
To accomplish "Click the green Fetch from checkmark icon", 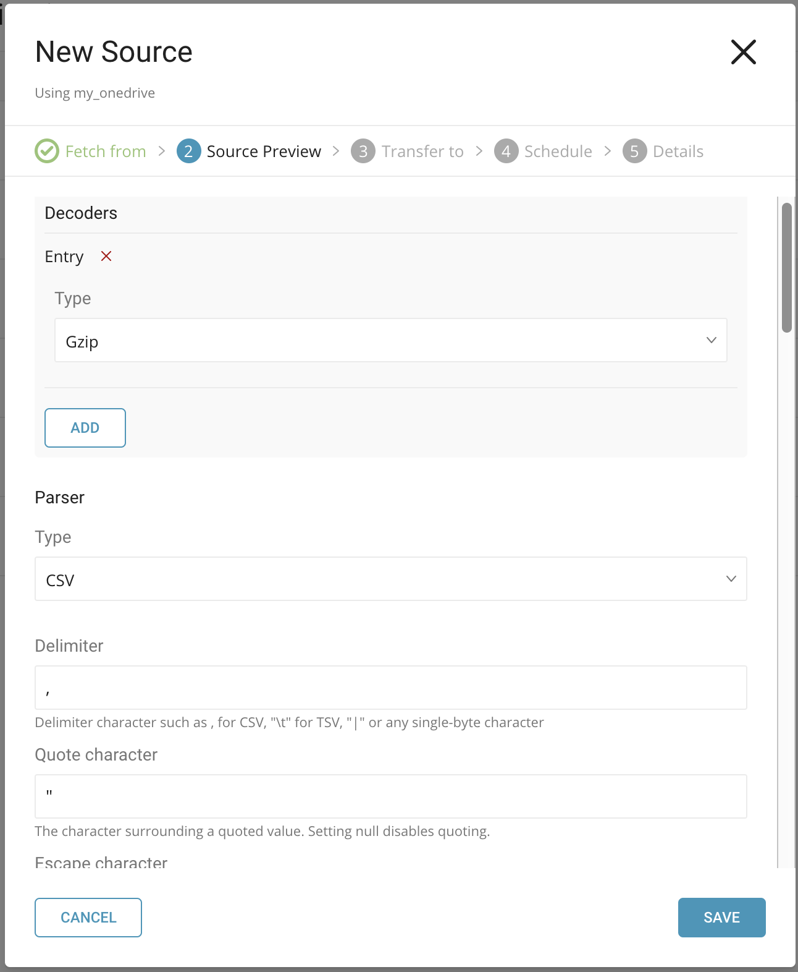I will click(x=47, y=151).
